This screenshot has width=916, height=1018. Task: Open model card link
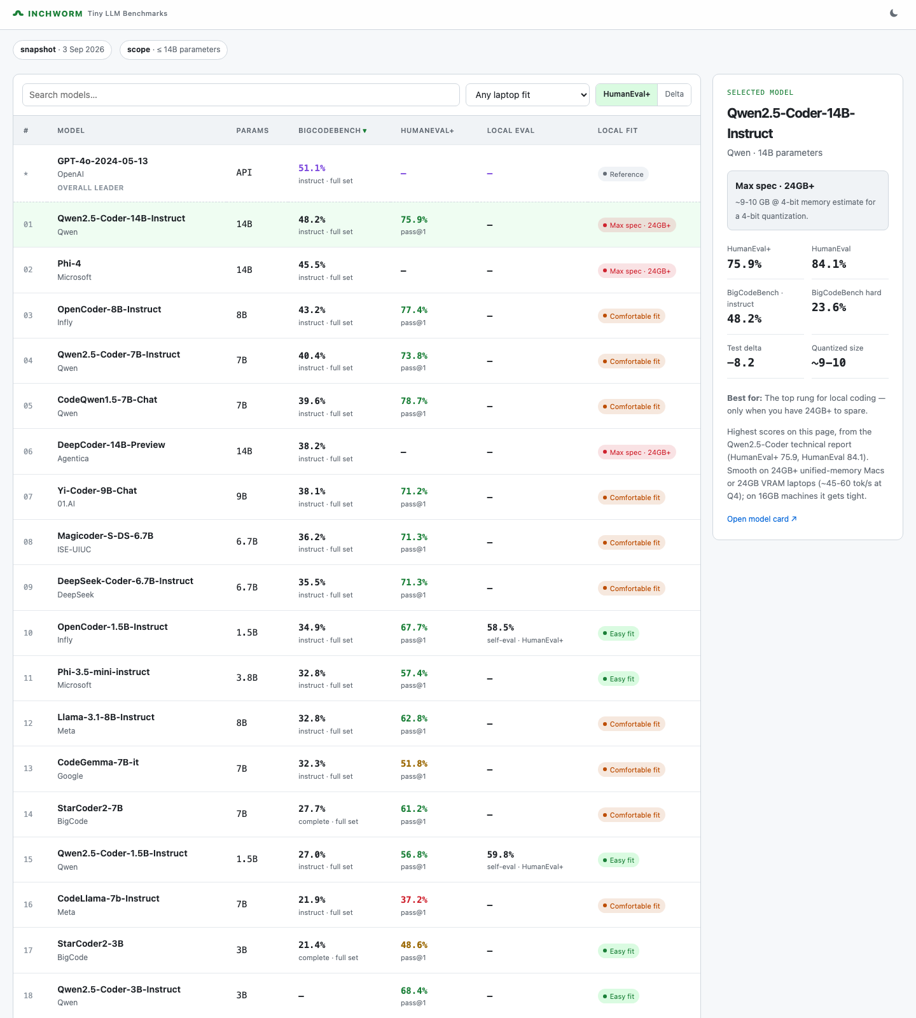(762, 519)
